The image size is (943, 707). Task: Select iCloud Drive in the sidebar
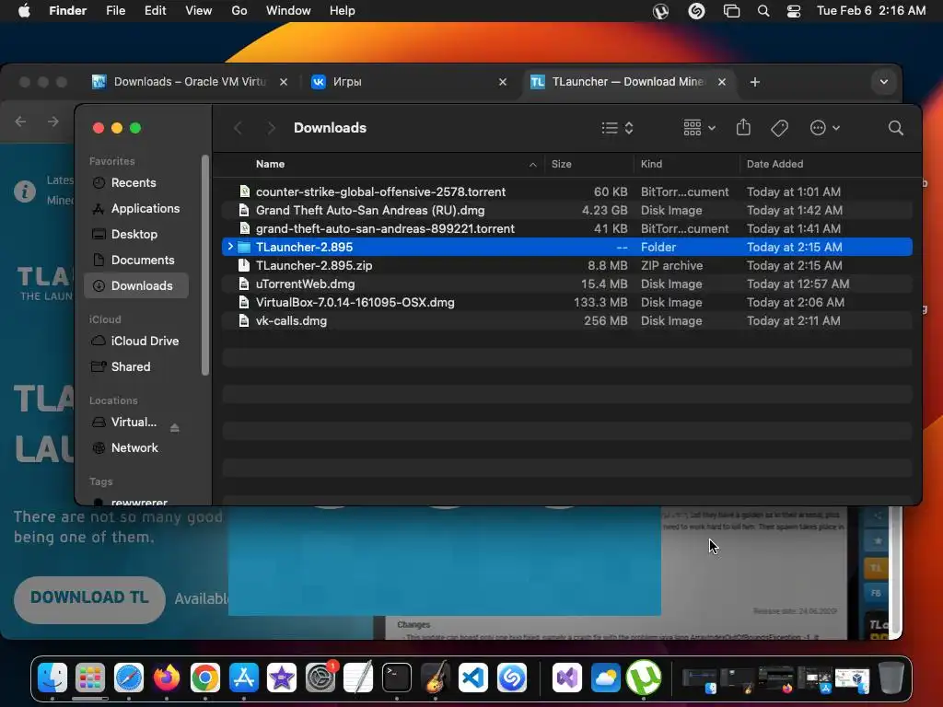[136, 341]
